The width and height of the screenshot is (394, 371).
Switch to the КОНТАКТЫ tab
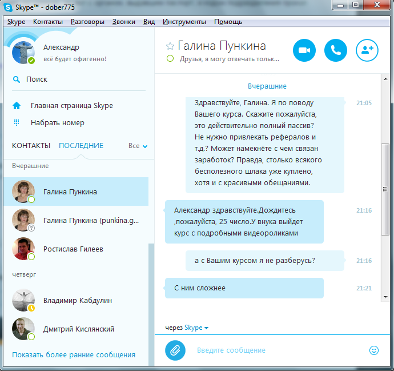click(x=31, y=146)
